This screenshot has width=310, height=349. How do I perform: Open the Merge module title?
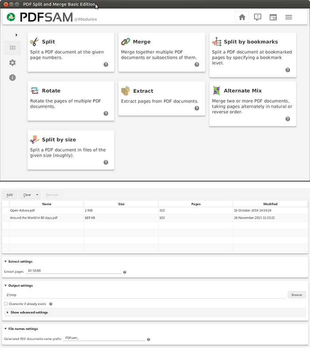(x=142, y=42)
